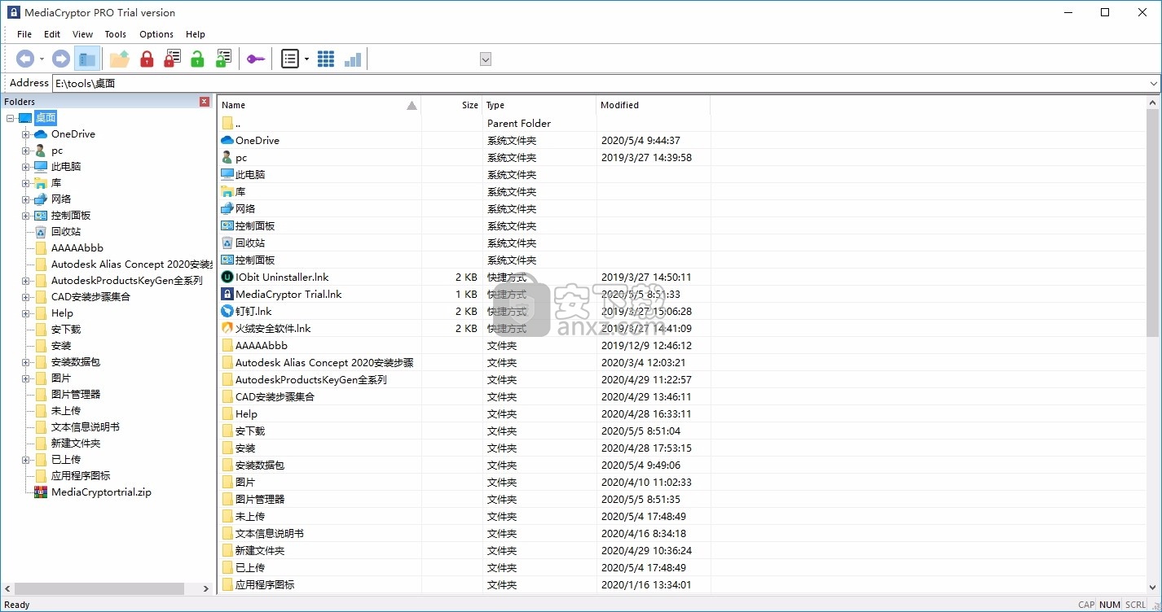1162x612 pixels.
Task: Click the 此电脑 monitor icon in the file list
Action: pyautogui.click(x=227, y=175)
